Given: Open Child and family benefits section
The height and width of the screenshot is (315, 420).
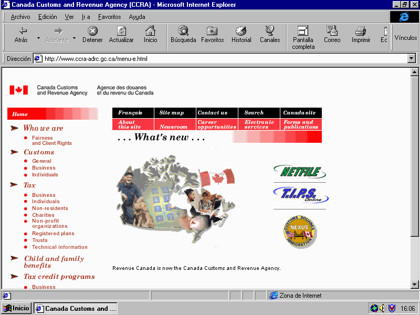Looking at the screenshot, I should pyautogui.click(x=54, y=261).
